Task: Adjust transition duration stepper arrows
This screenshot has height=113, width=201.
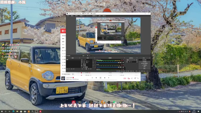Action: pos(137,62)
